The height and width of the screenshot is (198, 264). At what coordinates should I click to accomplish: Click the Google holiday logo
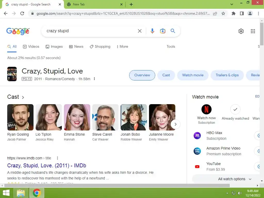pyautogui.click(x=18, y=31)
